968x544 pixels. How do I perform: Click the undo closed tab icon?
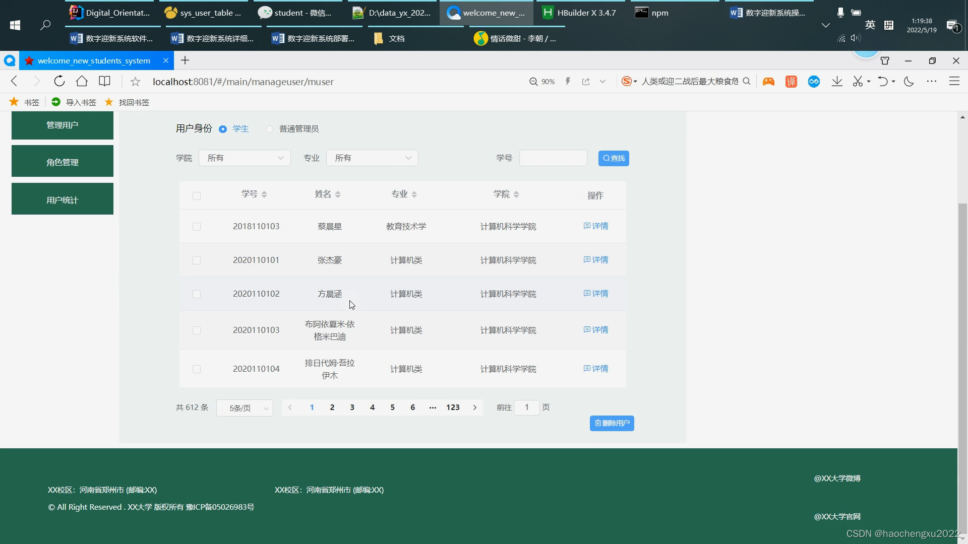pyautogui.click(x=882, y=82)
